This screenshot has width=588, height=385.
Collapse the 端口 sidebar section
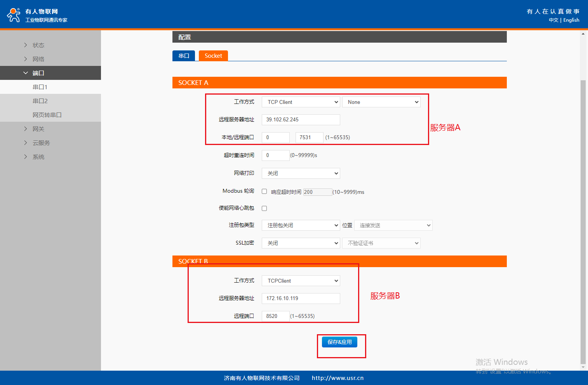point(38,73)
